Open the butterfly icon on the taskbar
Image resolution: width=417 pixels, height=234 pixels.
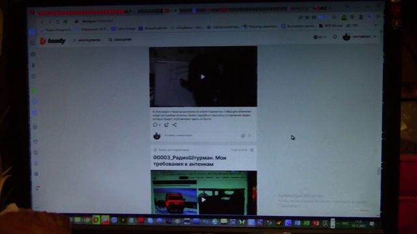[x=242, y=222]
